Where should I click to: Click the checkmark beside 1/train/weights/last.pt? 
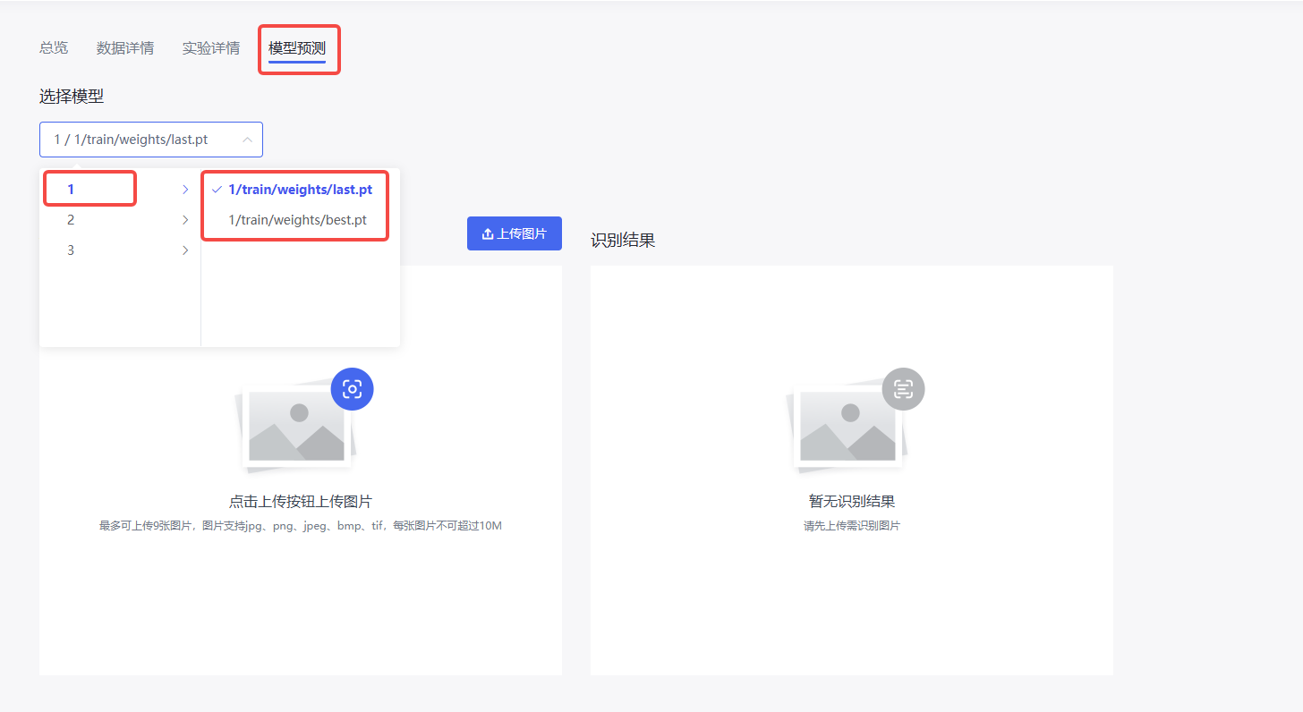click(217, 190)
